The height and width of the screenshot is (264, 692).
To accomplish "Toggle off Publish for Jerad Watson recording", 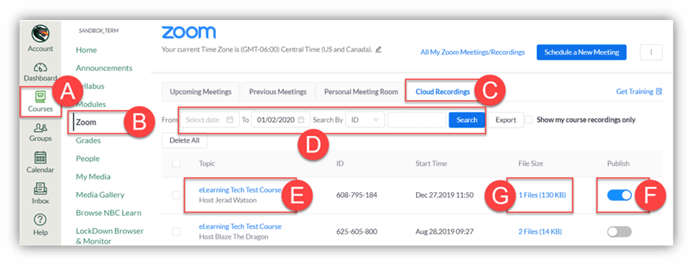I will (x=619, y=196).
